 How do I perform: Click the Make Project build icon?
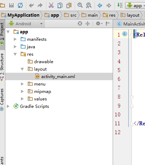point(120,5)
